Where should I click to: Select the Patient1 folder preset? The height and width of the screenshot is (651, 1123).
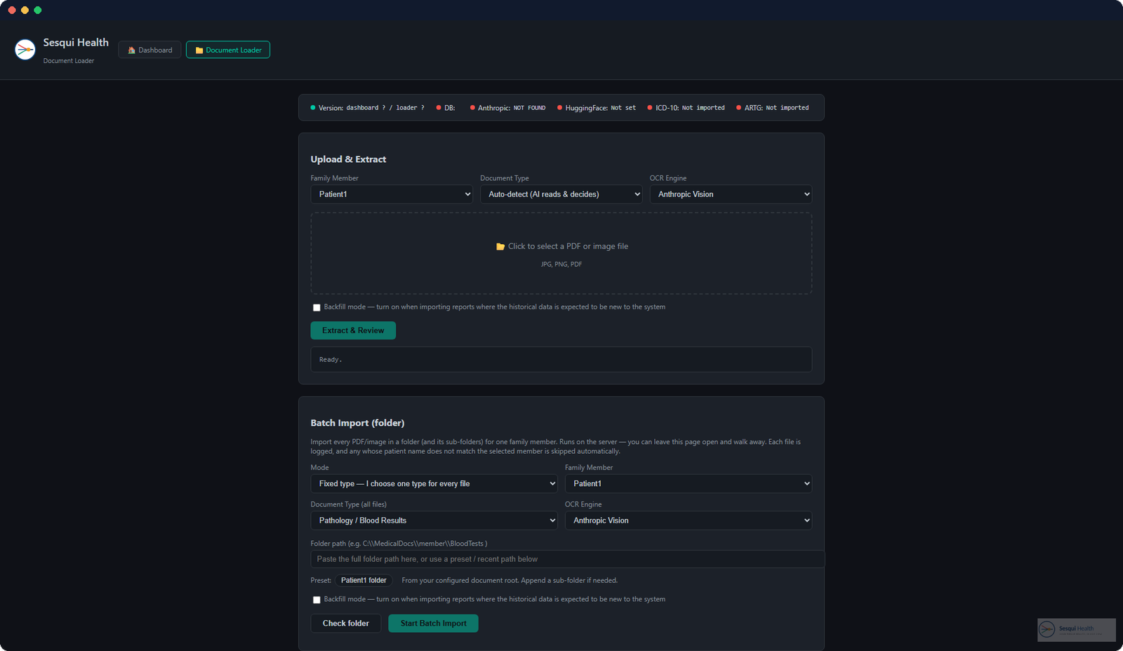coord(364,580)
